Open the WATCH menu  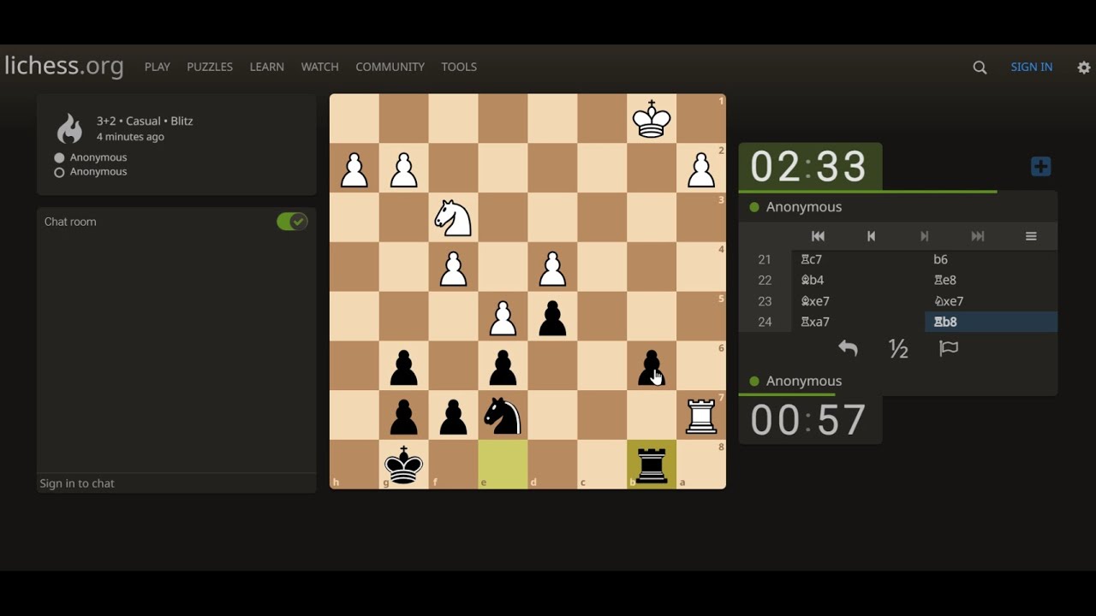tap(320, 67)
